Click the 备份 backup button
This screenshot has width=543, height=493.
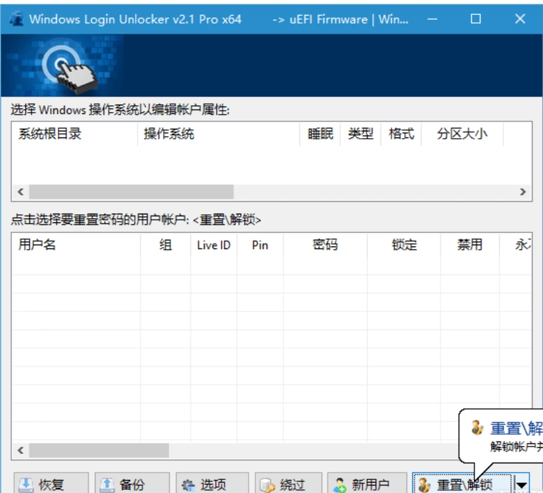(132, 484)
